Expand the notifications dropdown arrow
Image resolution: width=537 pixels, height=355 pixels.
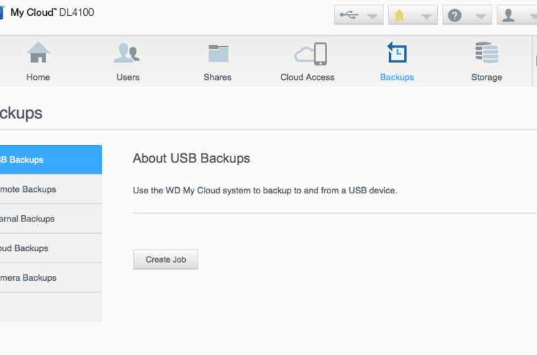tap(426, 16)
